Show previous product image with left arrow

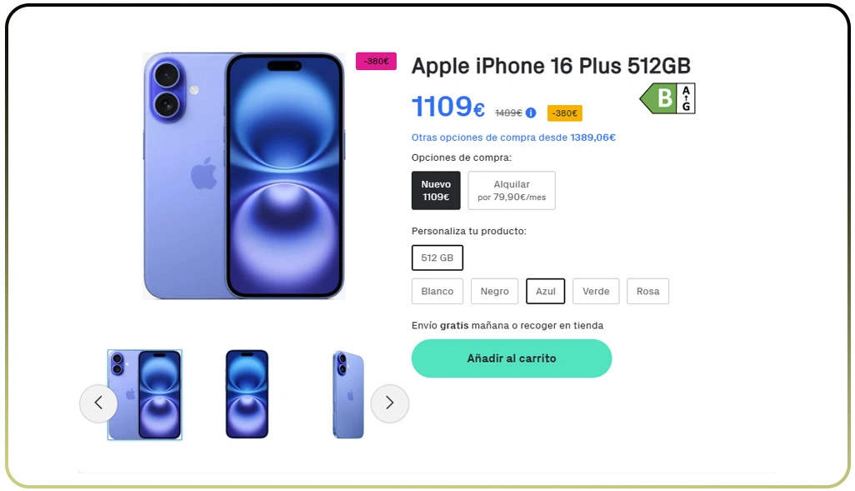coord(98,403)
